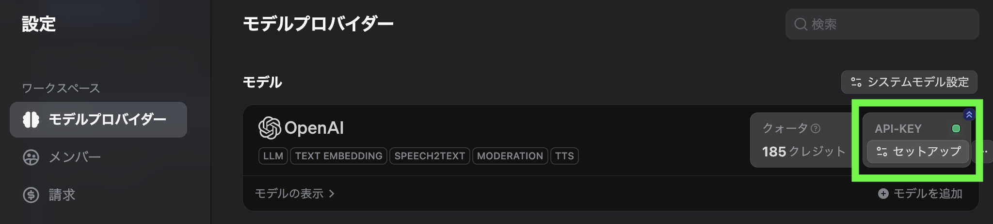Image resolution: width=993 pixels, height=224 pixels.
Task: Click the 請求 dollar coin icon
Action: (31, 195)
